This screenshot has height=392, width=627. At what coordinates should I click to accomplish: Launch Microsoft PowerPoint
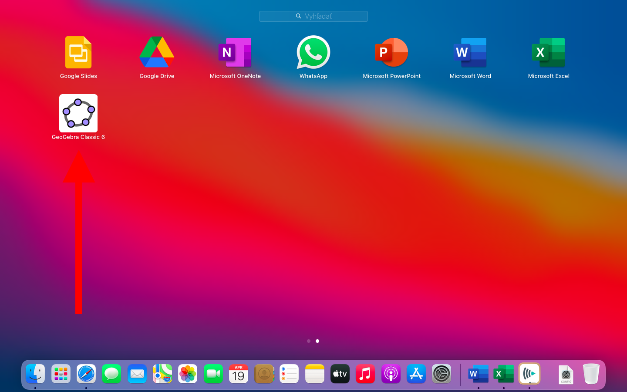tap(391, 53)
